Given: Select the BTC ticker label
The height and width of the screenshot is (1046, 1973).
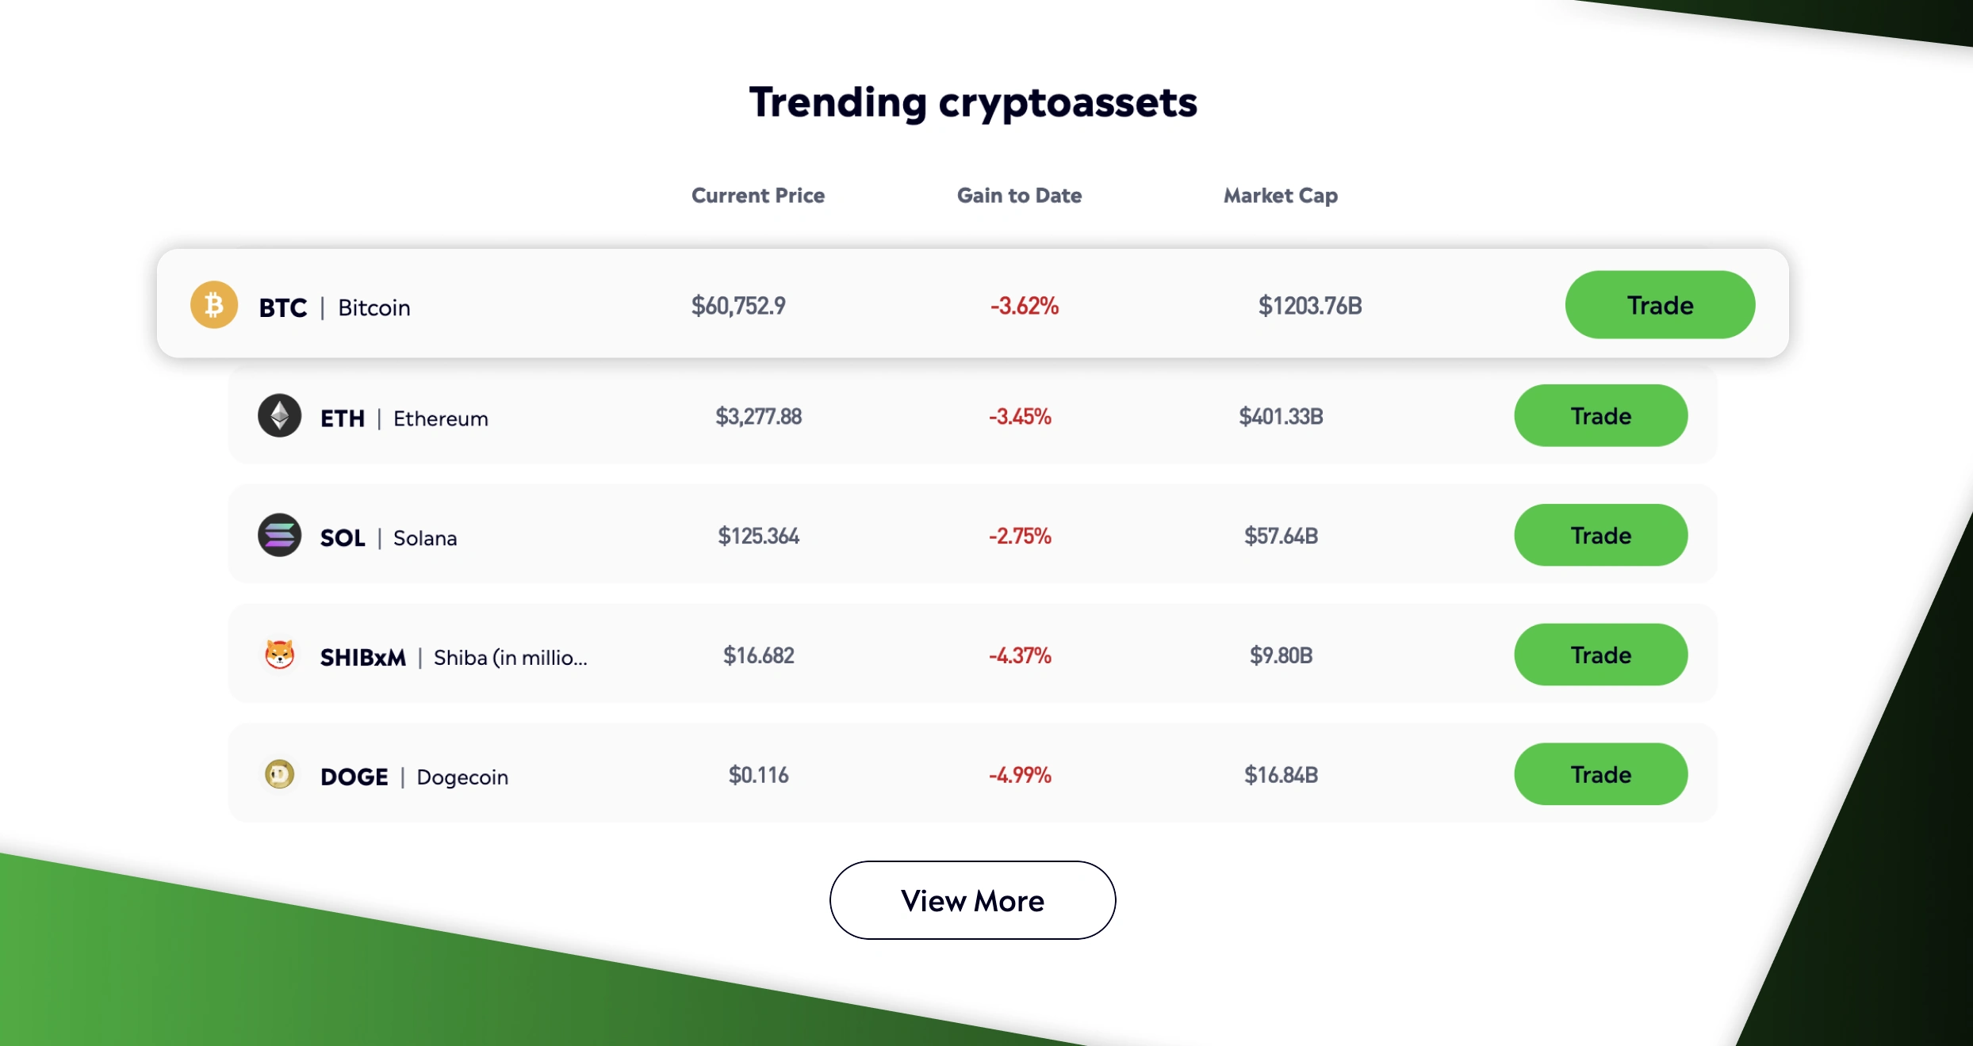Looking at the screenshot, I should coord(282,307).
